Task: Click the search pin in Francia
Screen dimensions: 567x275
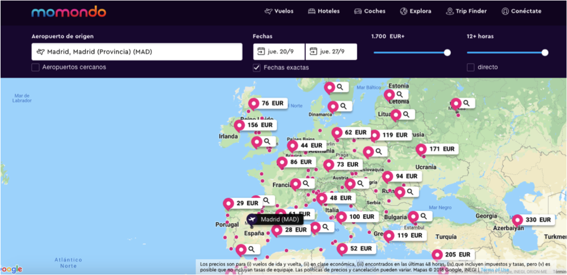Action: point(302,184)
